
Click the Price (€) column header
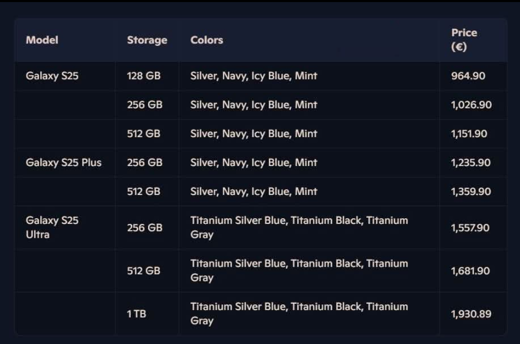[x=464, y=40]
